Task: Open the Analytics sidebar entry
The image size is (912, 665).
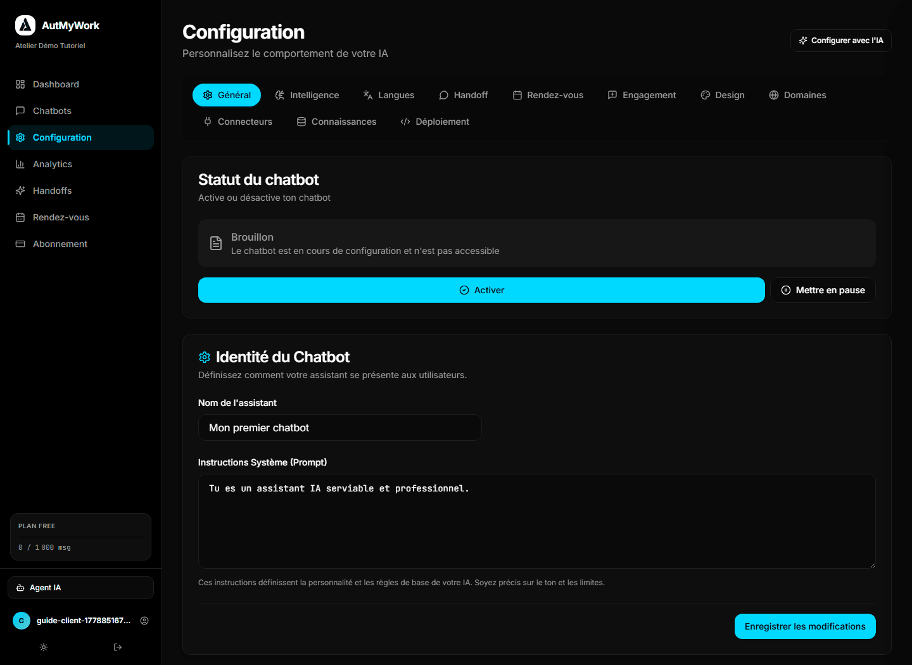Action: (x=80, y=164)
